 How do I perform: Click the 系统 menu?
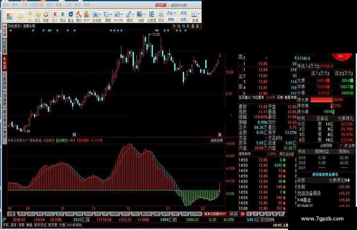point(6,5)
